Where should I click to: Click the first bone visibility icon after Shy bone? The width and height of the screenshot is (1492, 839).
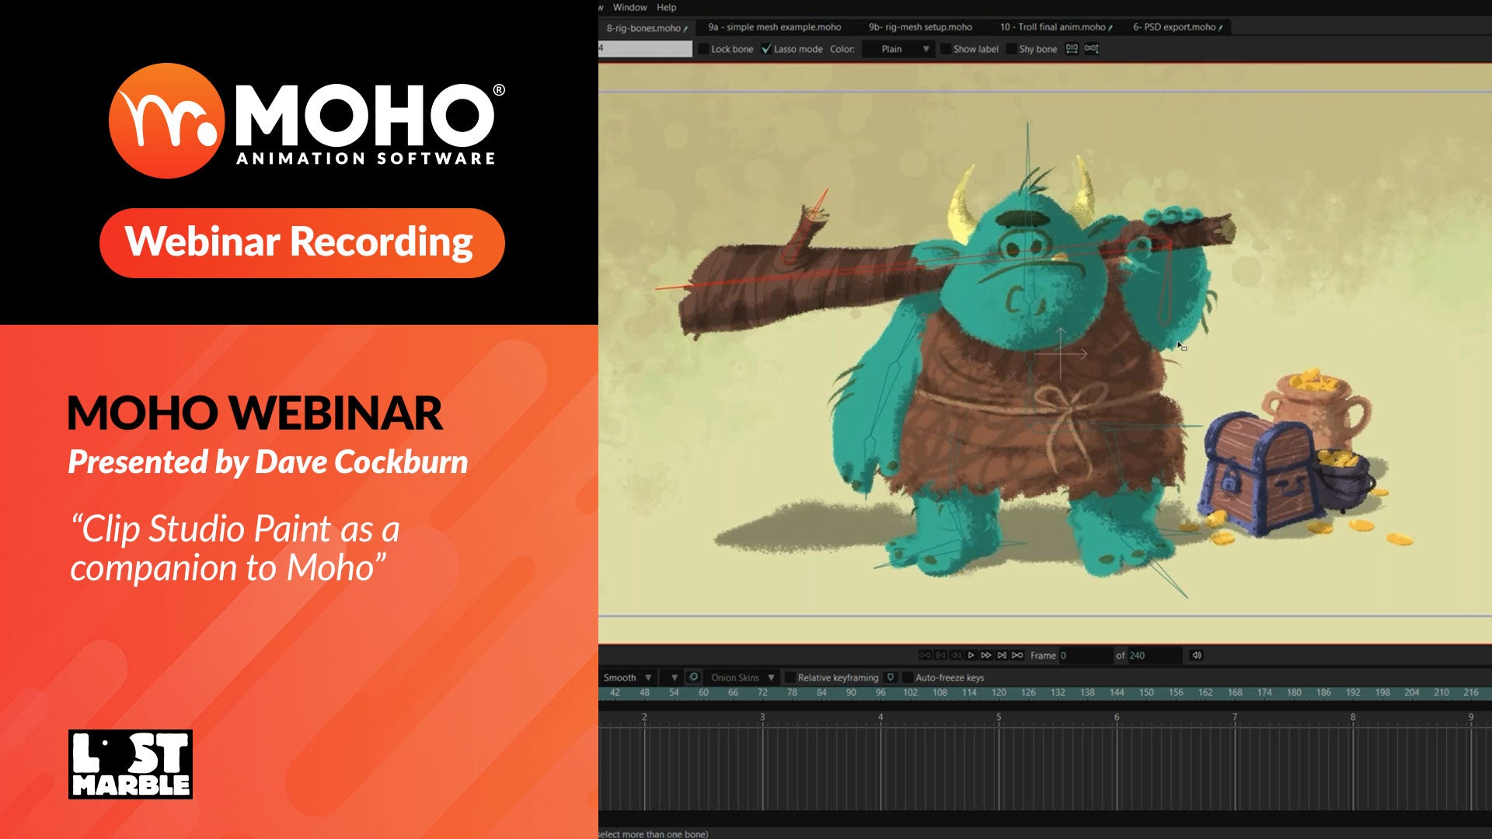[1072, 48]
